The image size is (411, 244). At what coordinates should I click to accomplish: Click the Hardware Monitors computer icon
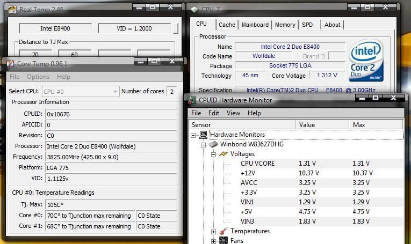pos(203,135)
